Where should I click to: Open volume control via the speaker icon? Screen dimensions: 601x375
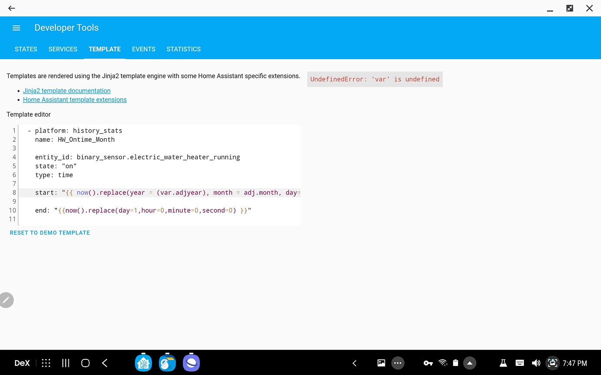[536, 363]
